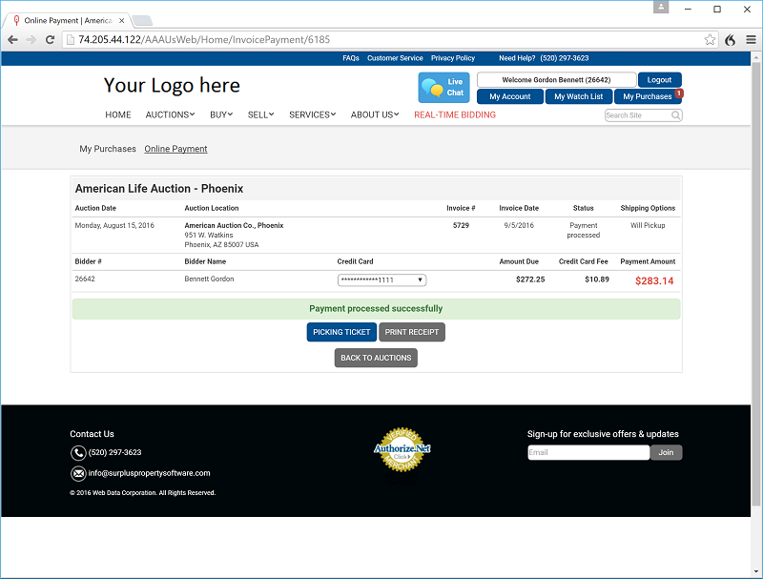Open the flame extension icon

(730, 40)
